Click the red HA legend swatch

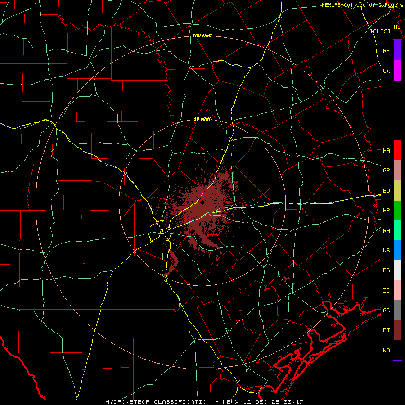pyautogui.click(x=397, y=150)
